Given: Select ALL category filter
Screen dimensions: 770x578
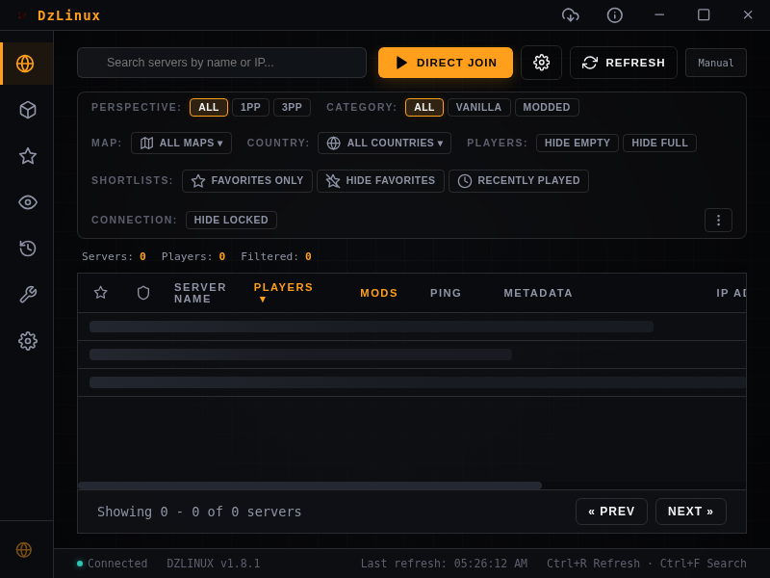Looking at the screenshot, I should pyautogui.click(x=424, y=107).
